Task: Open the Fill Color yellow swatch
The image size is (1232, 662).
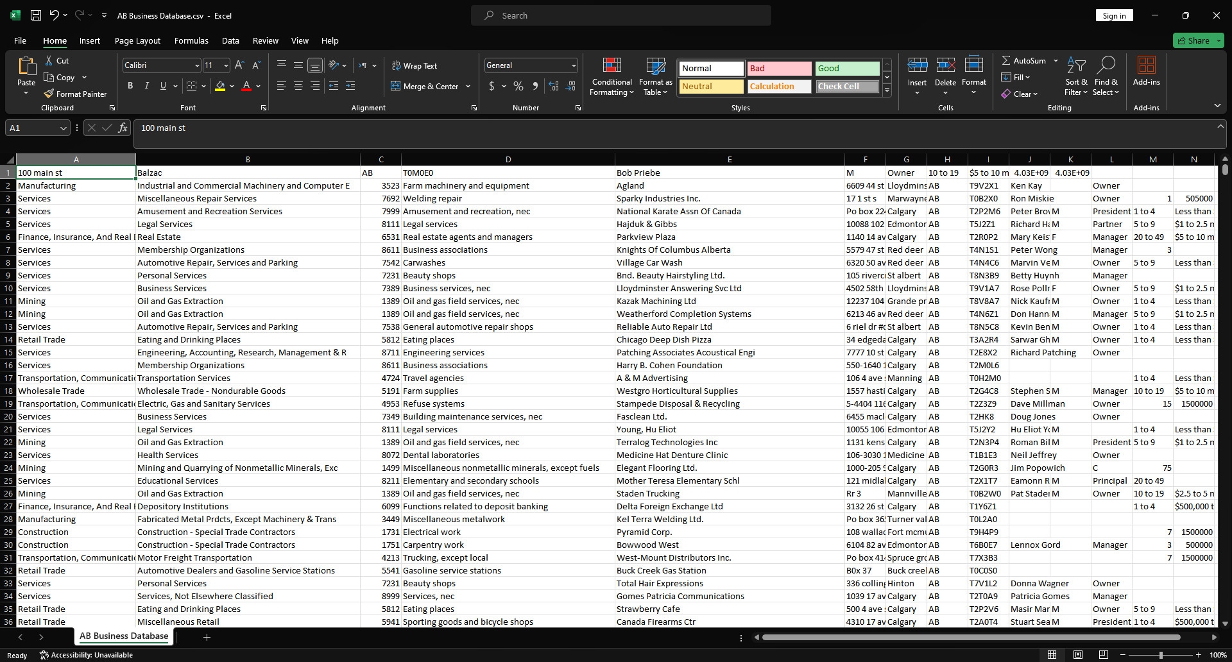Action: [220, 86]
